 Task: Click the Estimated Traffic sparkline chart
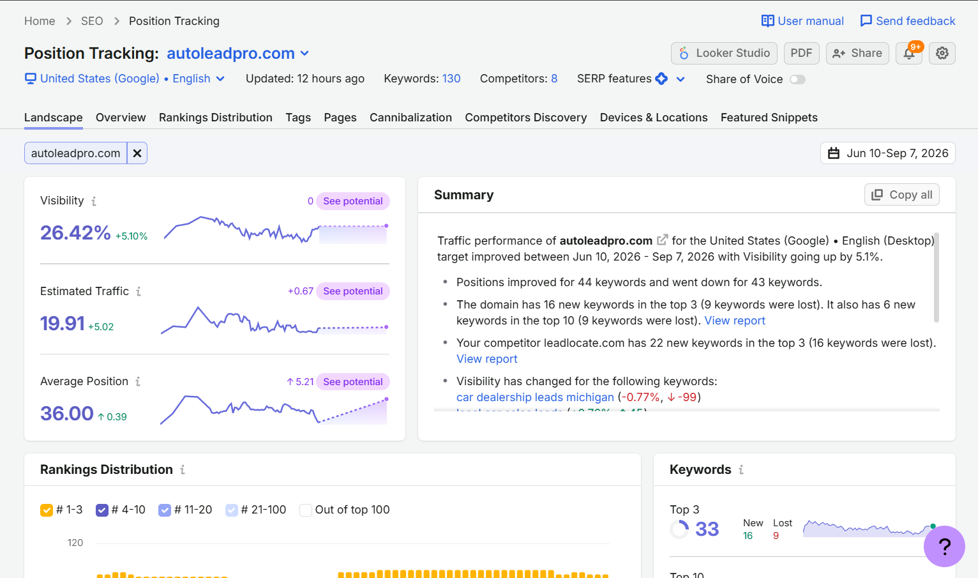[x=275, y=320]
